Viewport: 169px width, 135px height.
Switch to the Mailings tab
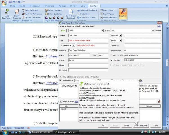tap(62, 6)
